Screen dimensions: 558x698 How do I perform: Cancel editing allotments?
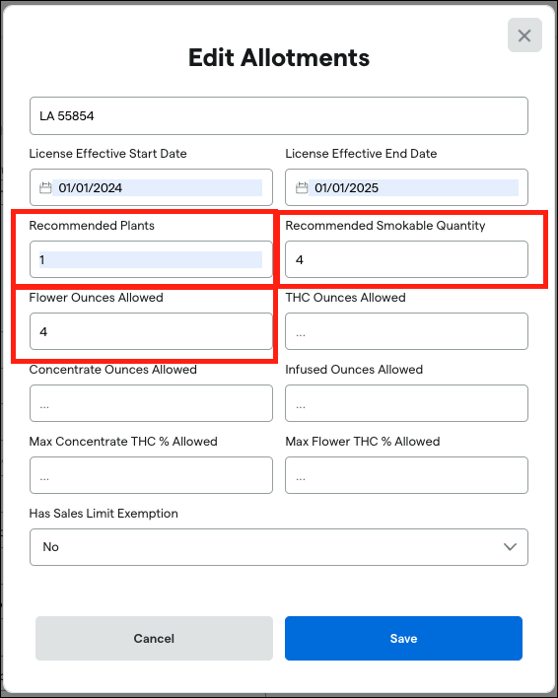154,638
